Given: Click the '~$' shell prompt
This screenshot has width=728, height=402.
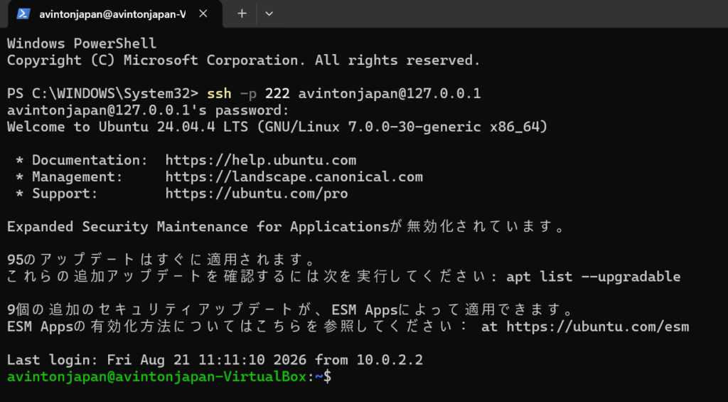Looking at the screenshot, I should (x=323, y=377).
